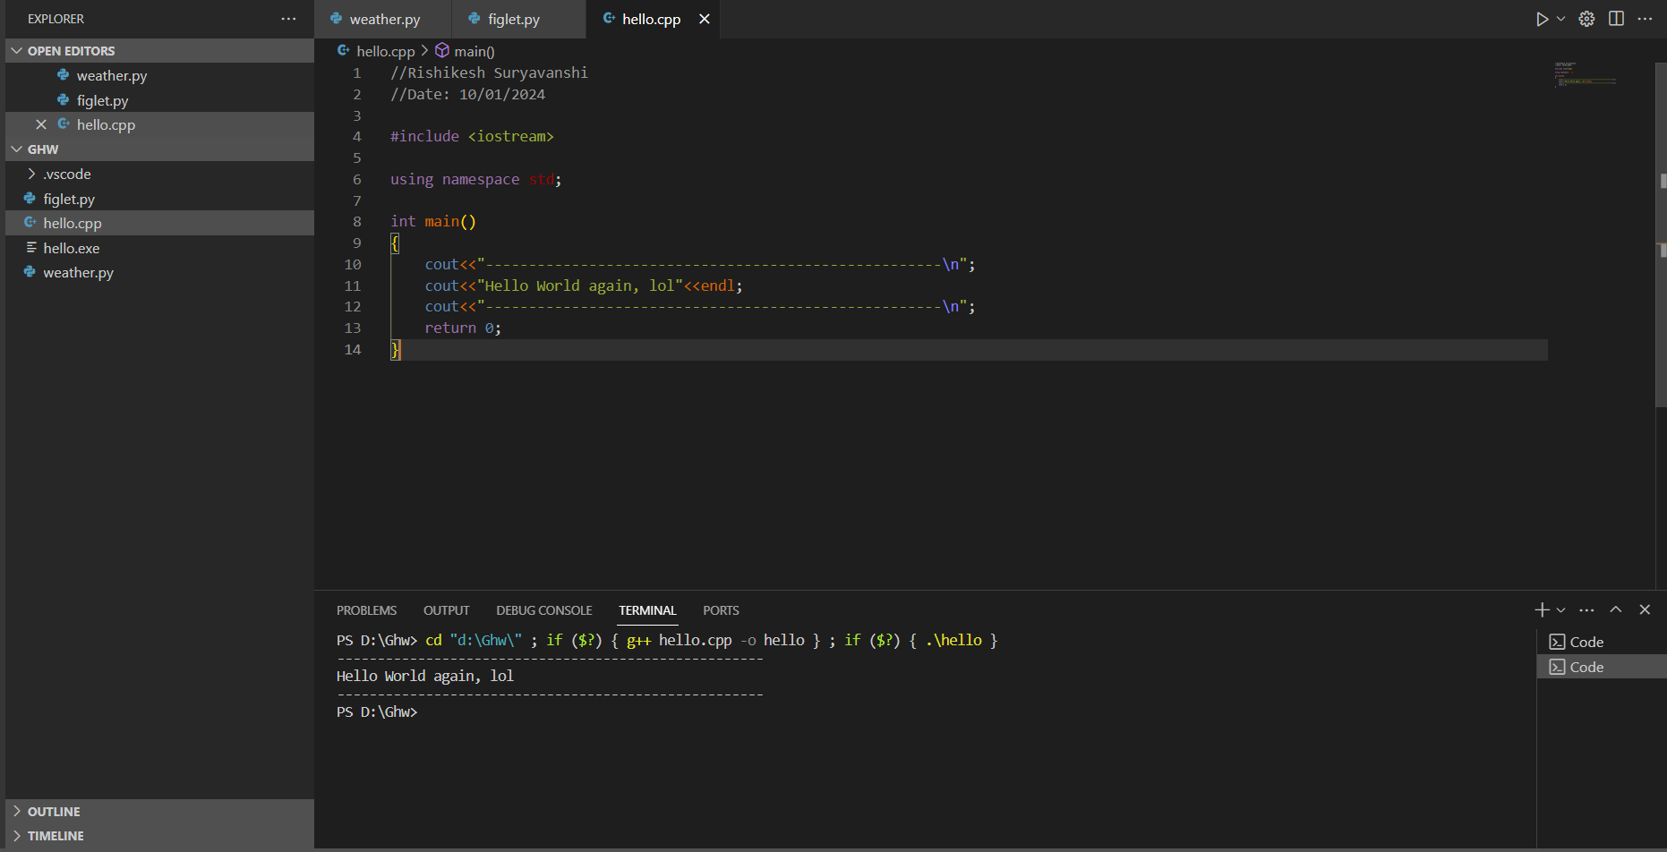The image size is (1667, 852).
Task: Switch to the Problems panel tab
Action: point(366,610)
